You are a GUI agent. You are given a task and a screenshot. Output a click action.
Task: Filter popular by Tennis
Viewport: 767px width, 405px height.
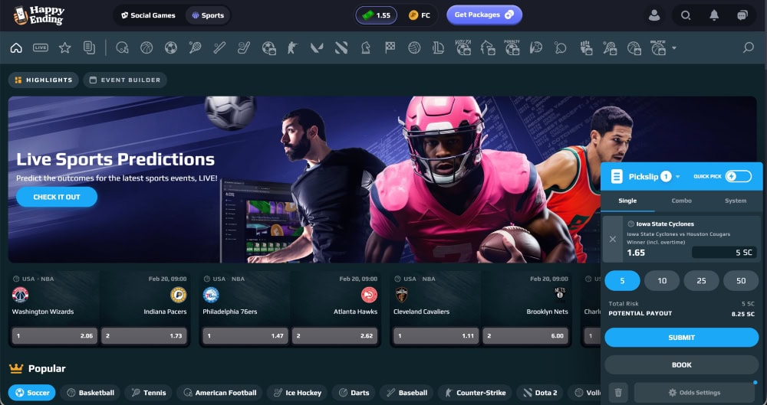pyautogui.click(x=149, y=392)
